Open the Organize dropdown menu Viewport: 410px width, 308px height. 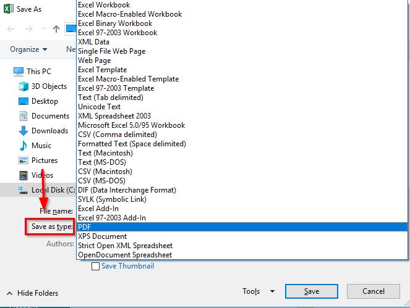pos(28,49)
